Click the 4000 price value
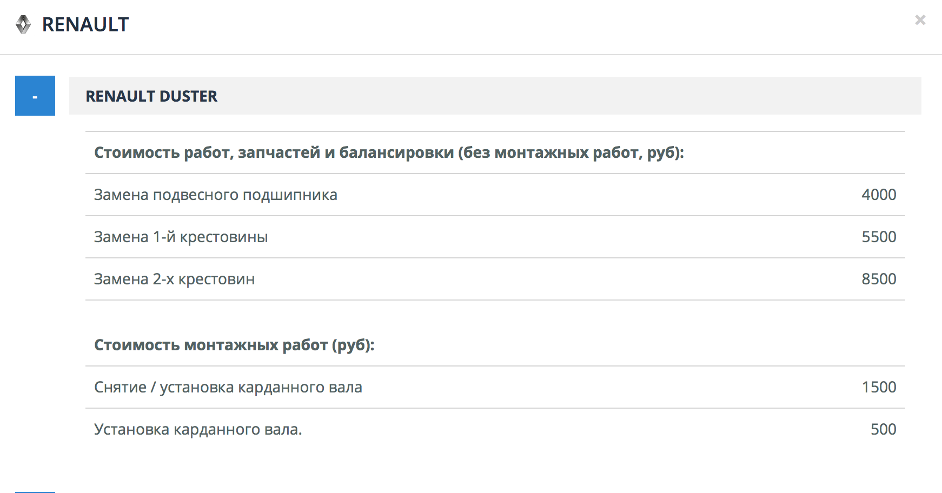The image size is (942, 493). coord(878,195)
